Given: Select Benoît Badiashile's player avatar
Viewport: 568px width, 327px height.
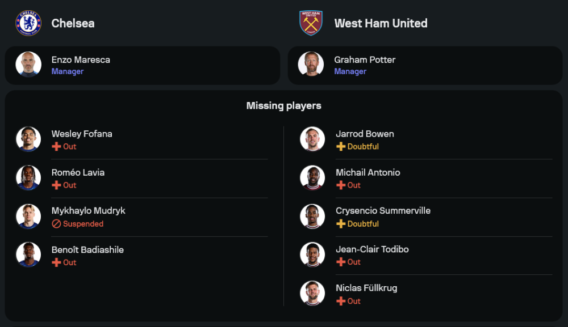Looking at the screenshot, I should click(x=28, y=255).
